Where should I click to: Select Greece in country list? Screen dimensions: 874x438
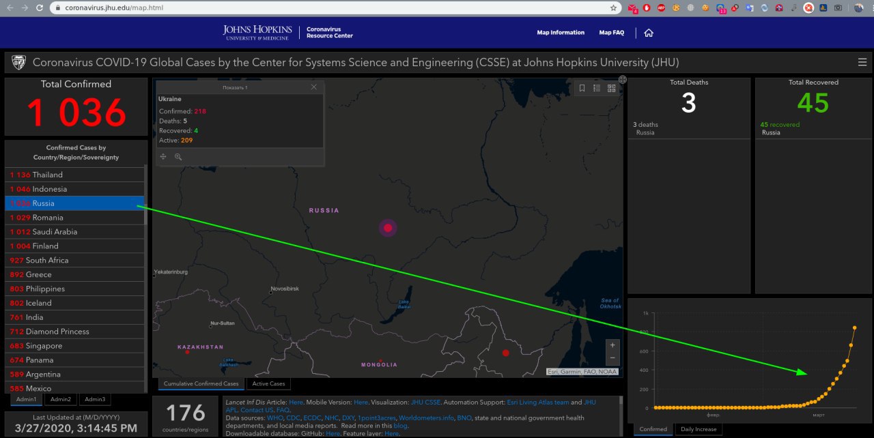point(74,275)
